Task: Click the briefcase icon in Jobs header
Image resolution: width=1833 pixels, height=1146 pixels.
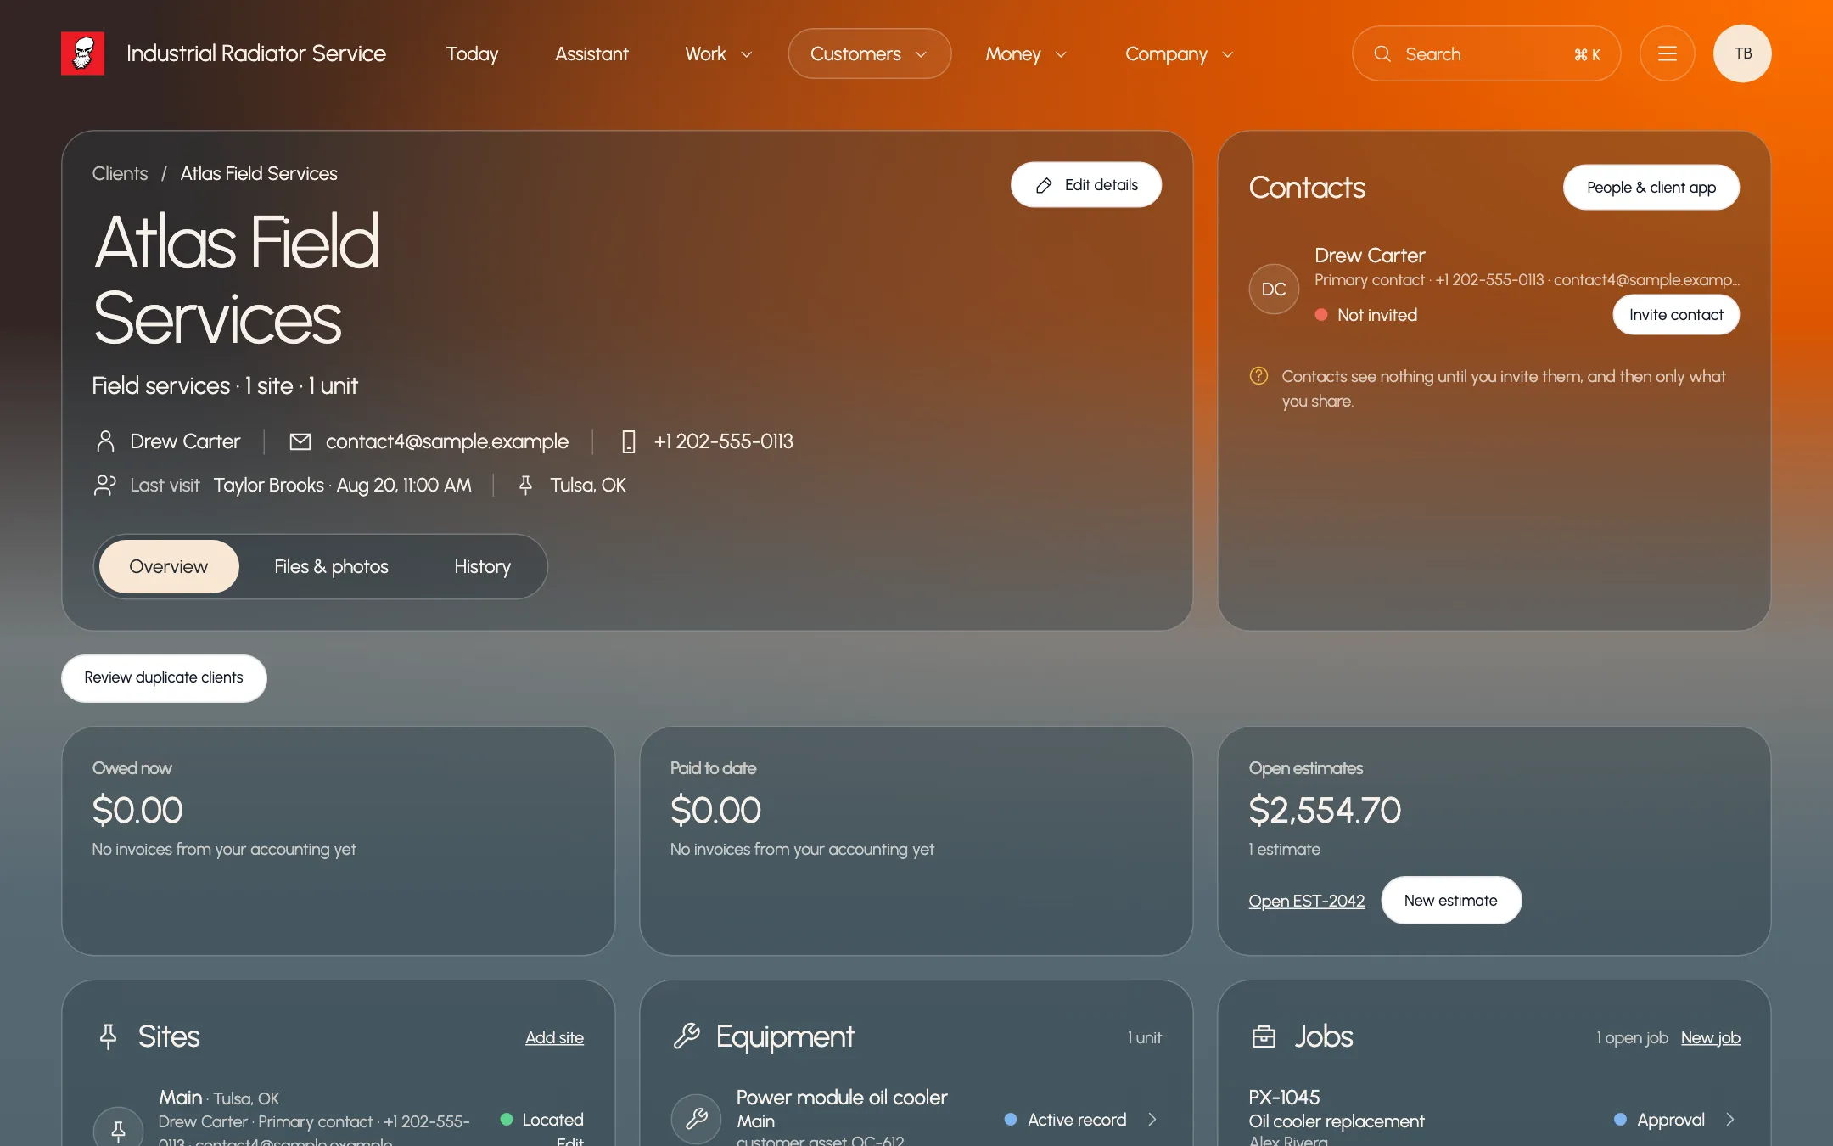Action: coord(1264,1036)
